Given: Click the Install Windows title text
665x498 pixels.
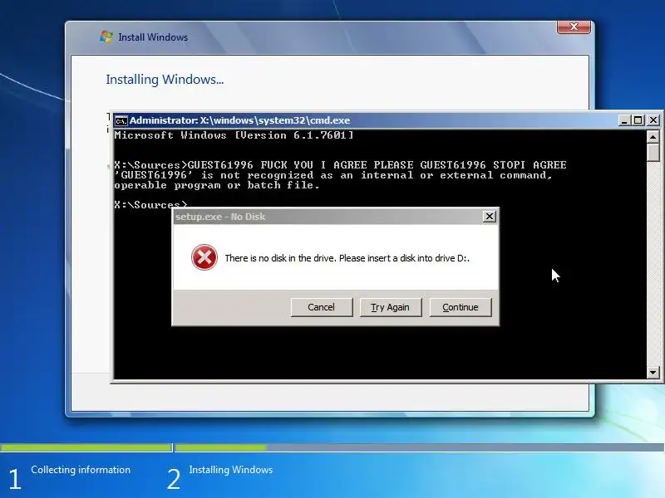Looking at the screenshot, I should pyautogui.click(x=153, y=37).
